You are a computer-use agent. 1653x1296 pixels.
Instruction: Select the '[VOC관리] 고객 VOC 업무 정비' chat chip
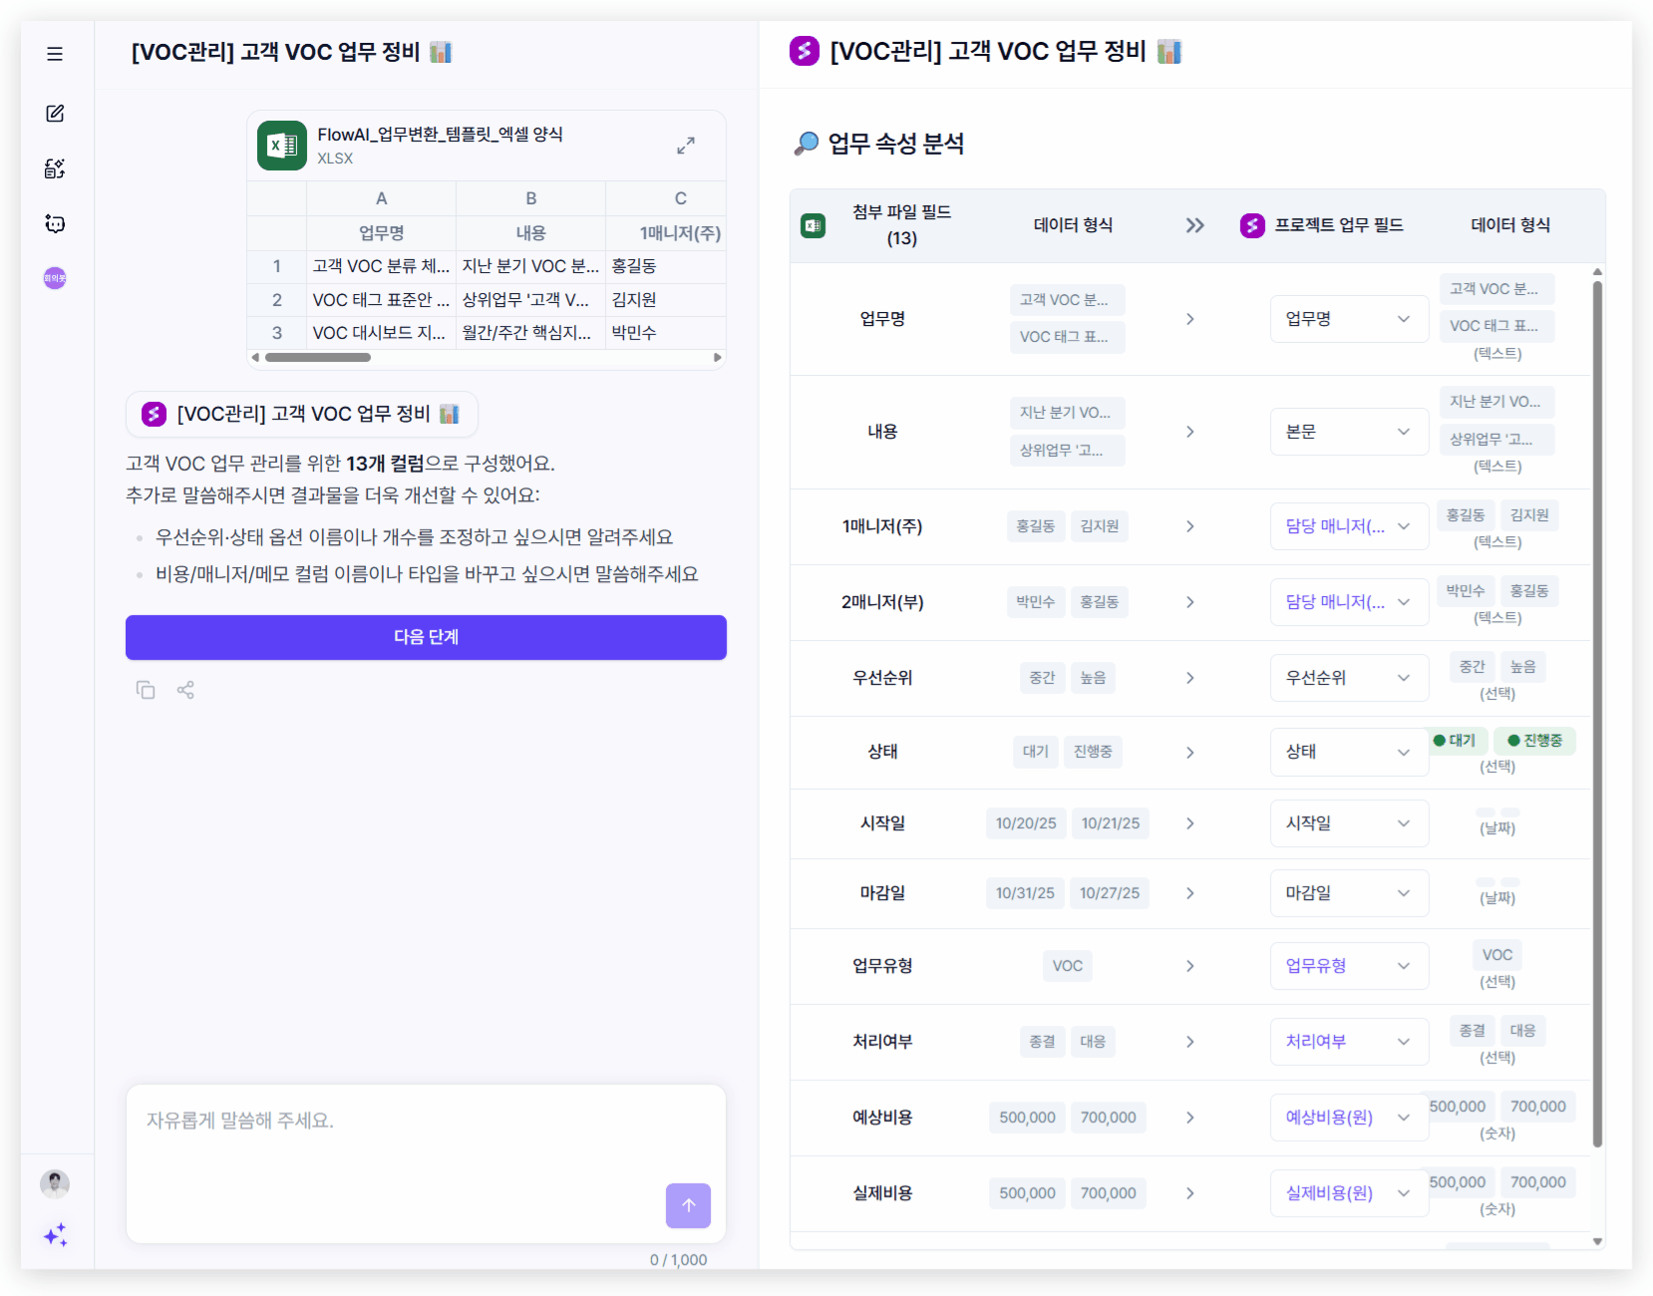click(301, 414)
